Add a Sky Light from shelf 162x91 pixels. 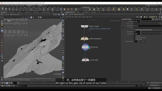(124, 10)
